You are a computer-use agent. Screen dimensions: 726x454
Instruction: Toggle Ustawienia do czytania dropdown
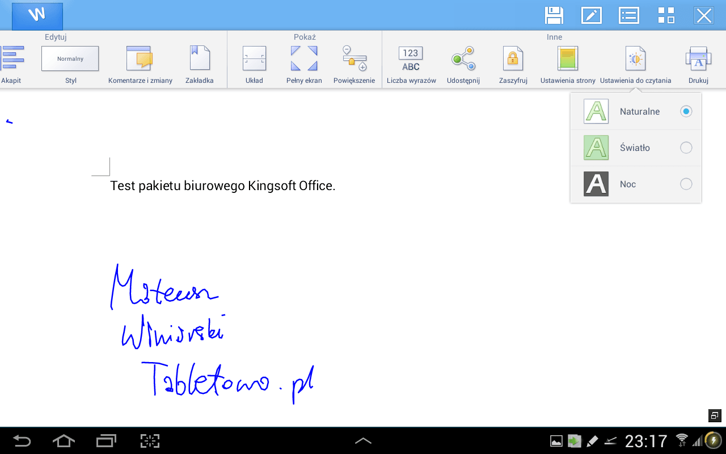click(x=636, y=65)
